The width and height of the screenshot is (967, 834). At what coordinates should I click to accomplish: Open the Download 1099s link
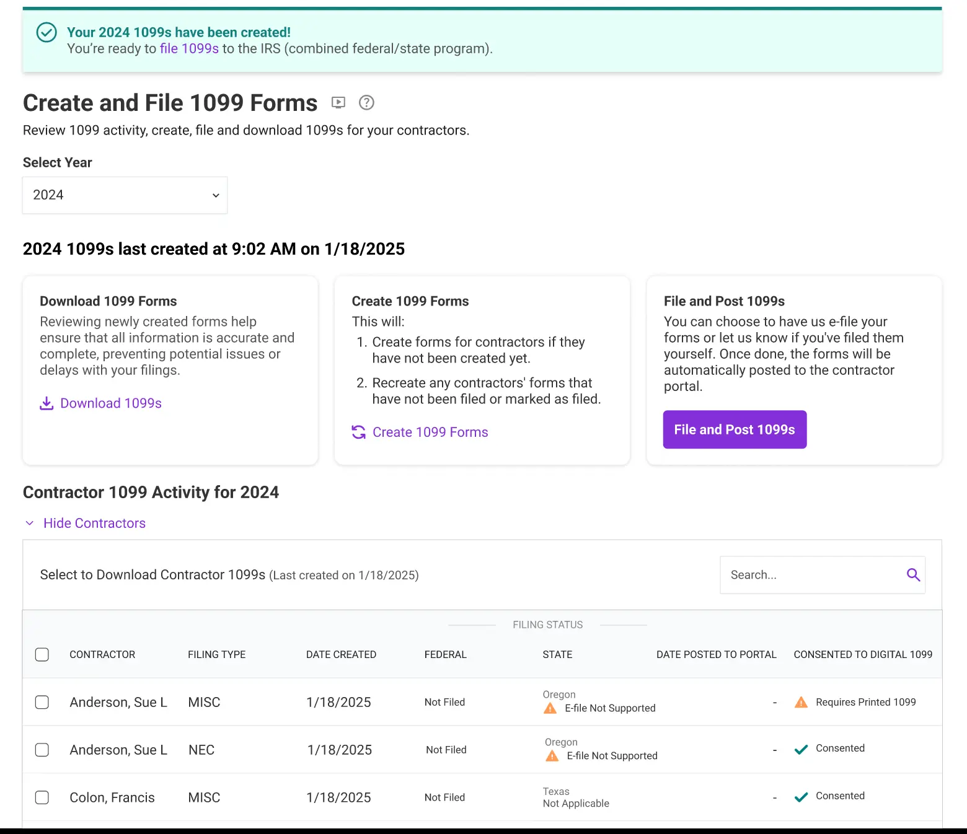111,403
